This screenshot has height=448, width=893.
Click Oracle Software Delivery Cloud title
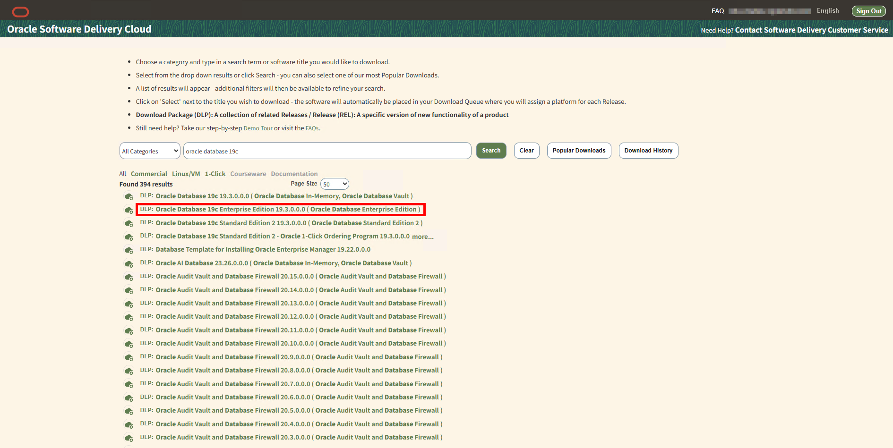click(79, 29)
